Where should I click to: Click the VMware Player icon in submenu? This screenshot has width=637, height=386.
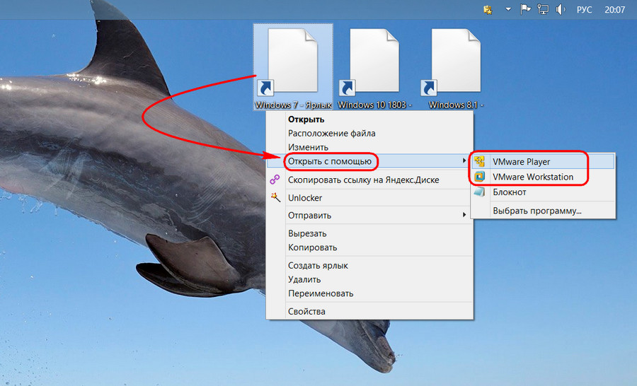coord(480,162)
